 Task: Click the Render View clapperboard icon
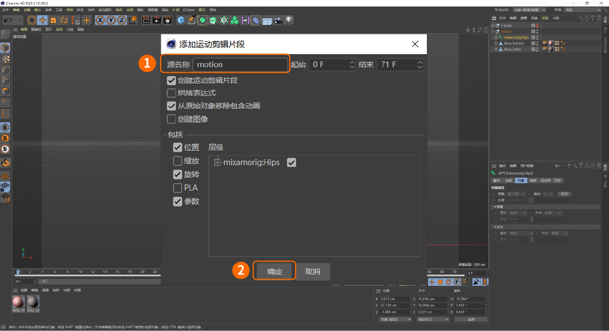point(145,20)
